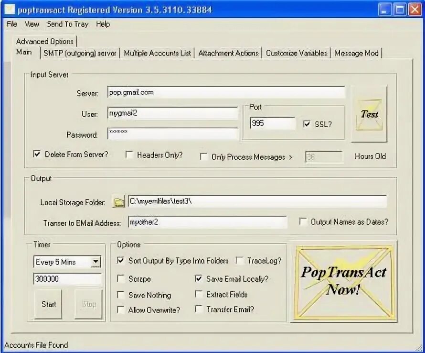425x353 pixels.
Task: Open the View menu
Action: (32, 24)
